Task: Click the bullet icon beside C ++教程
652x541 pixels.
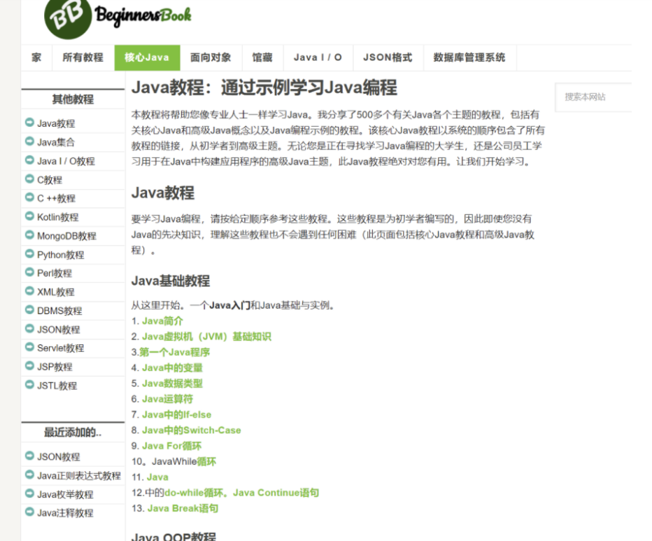Action: point(29,197)
